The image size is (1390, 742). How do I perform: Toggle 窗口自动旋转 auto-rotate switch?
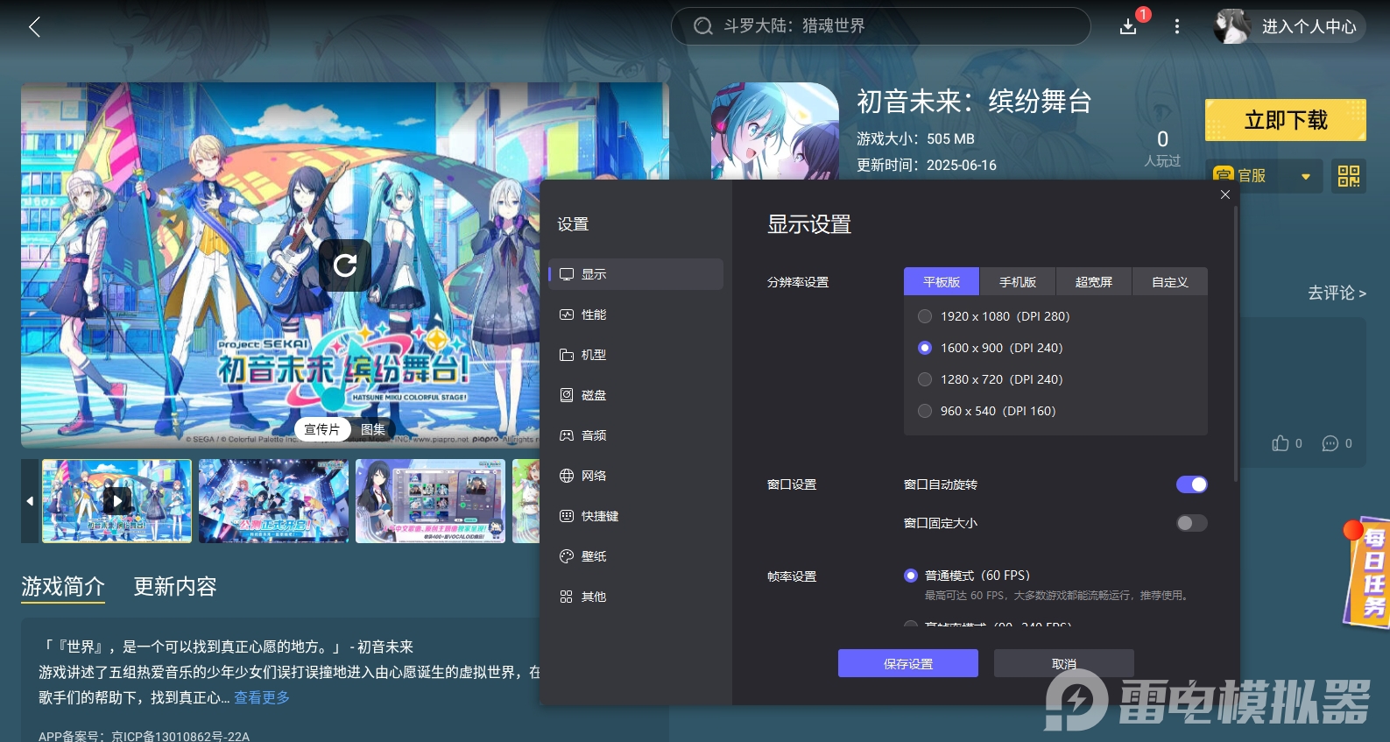1191,484
